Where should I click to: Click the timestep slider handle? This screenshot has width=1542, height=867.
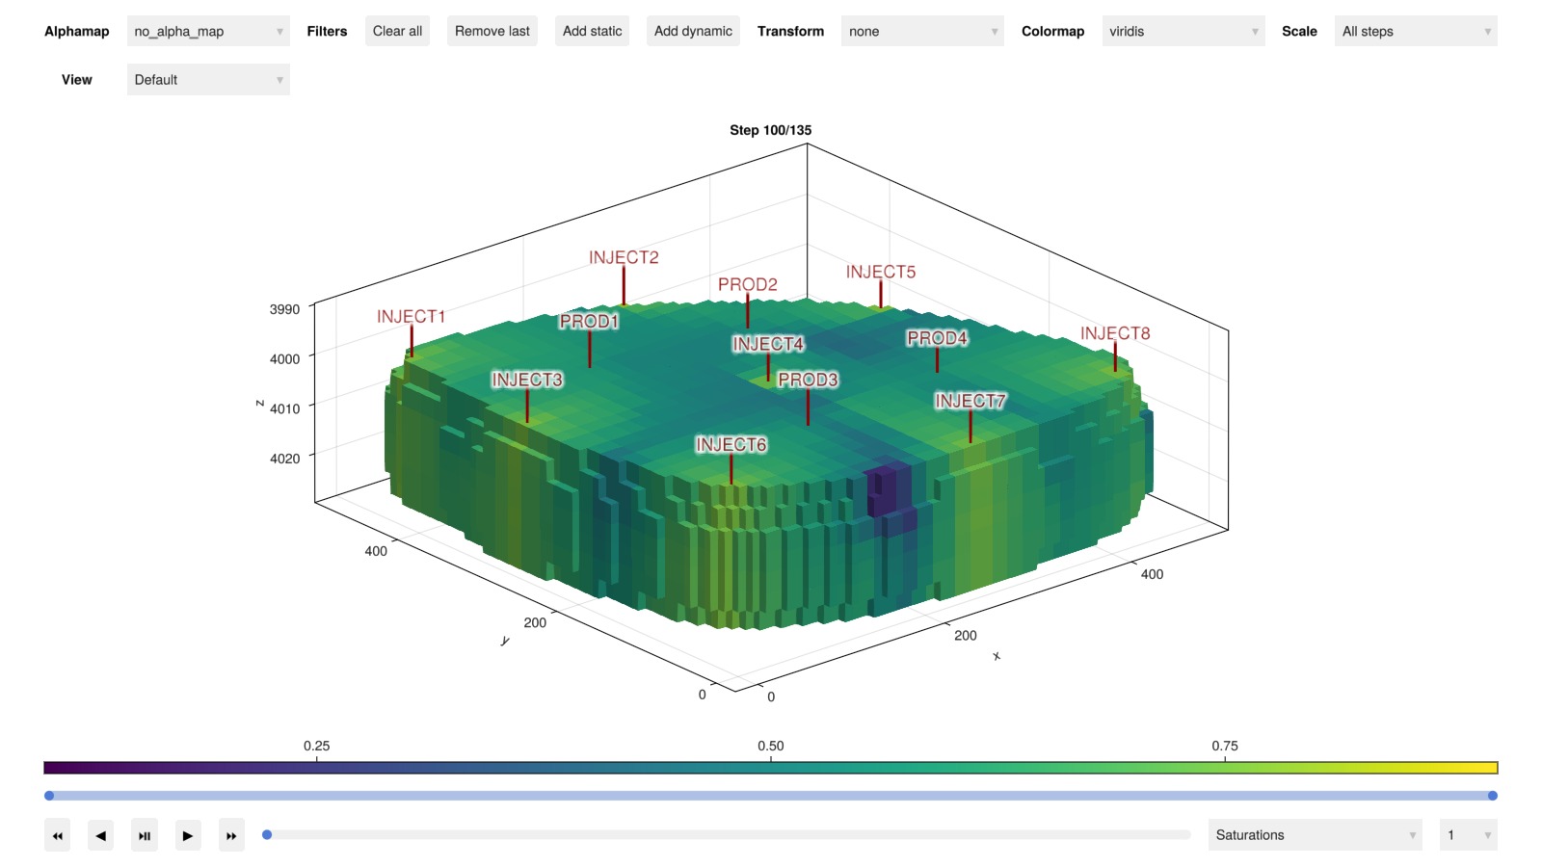[267, 835]
